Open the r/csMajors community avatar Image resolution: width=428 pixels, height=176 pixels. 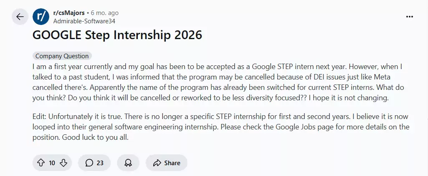[41, 17]
